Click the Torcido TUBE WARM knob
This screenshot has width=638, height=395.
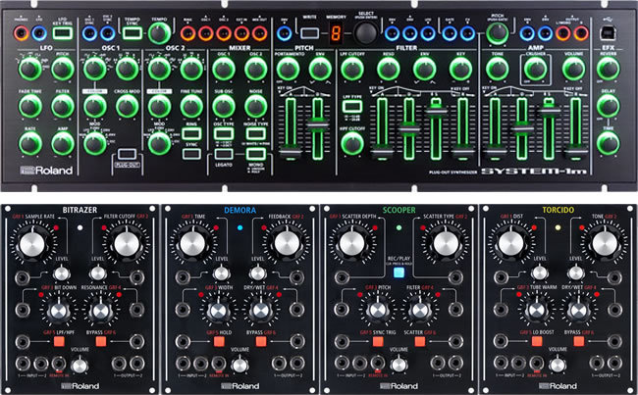pyautogui.click(x=537, y=311)
